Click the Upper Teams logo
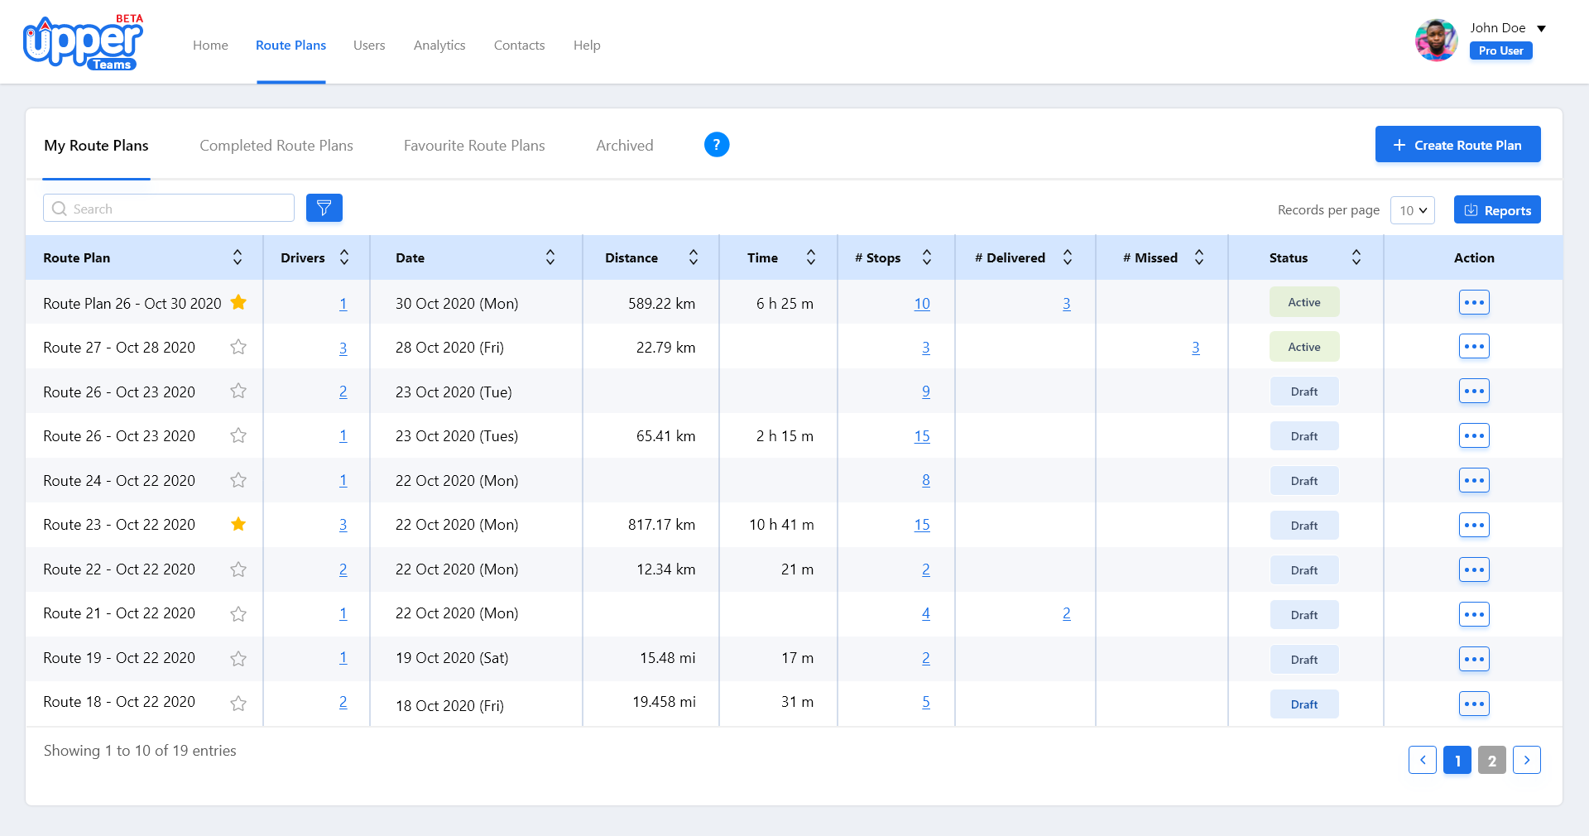Viewport: 1589px width, 836px height. pos(82,41)
